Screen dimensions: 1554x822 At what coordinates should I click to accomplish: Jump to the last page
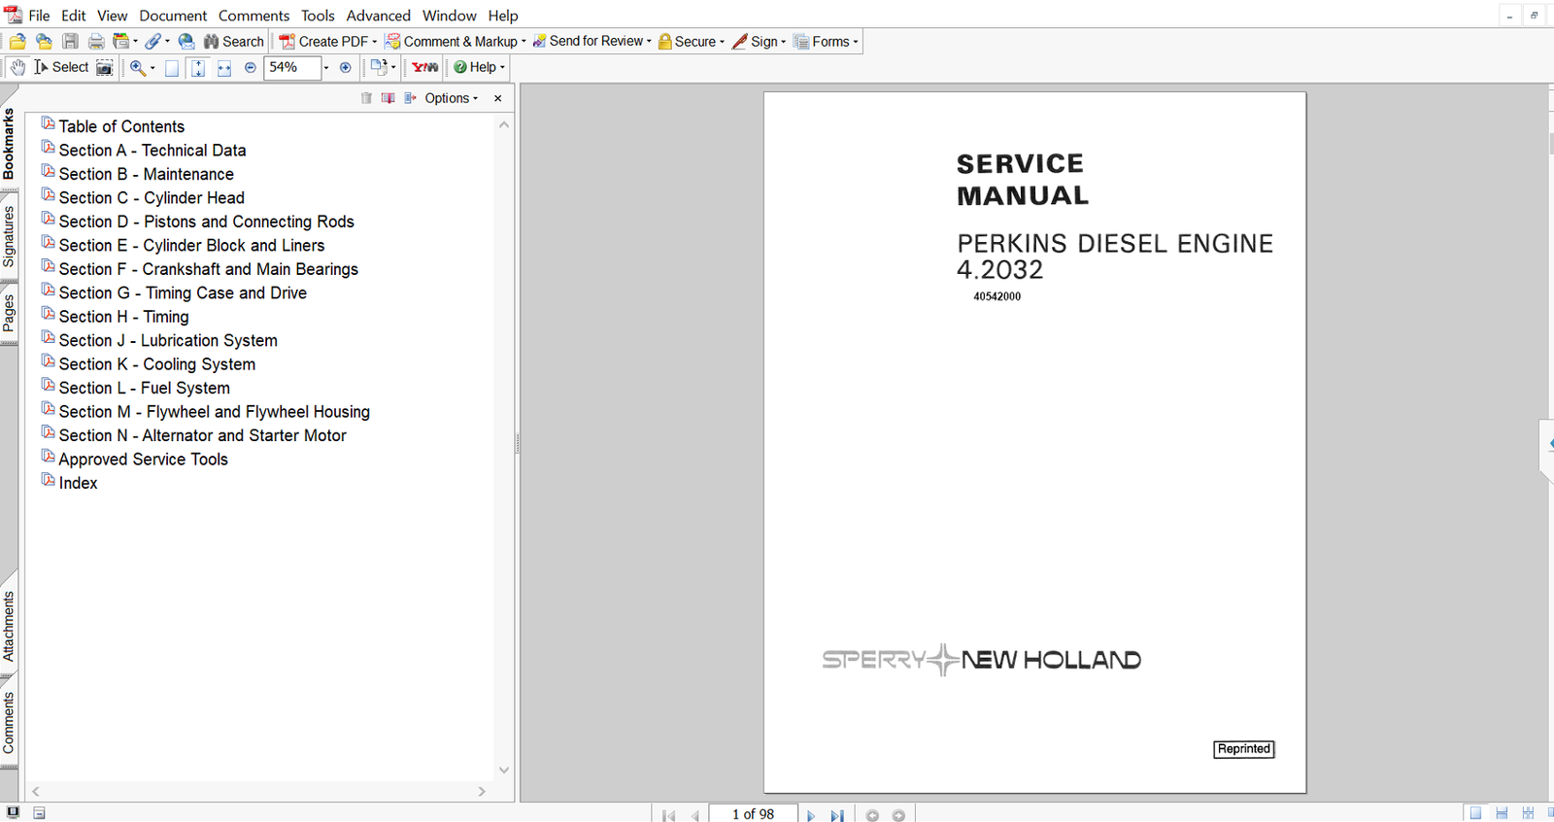point(836,815)
